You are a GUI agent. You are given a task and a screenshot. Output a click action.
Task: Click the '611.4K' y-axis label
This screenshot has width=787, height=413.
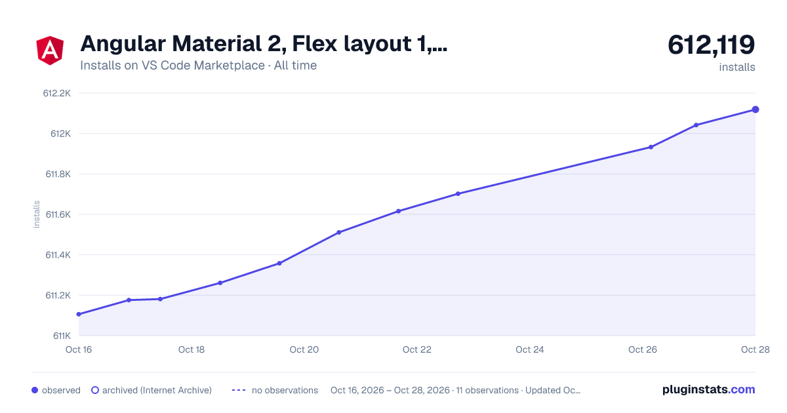(57, 255)
